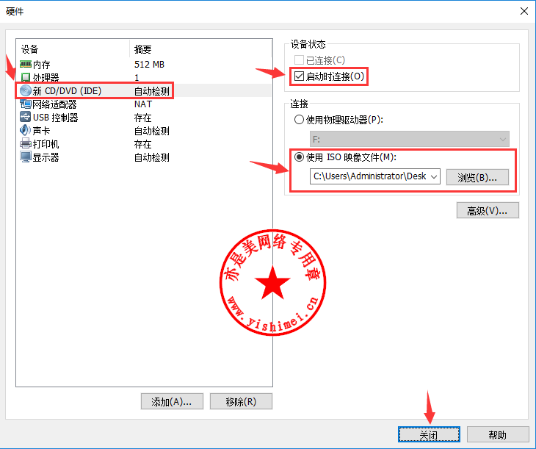Select the 新 CD/DVD (IDE) row
The width and height of the screenshot is (536, 449).
tap(144, 90)
